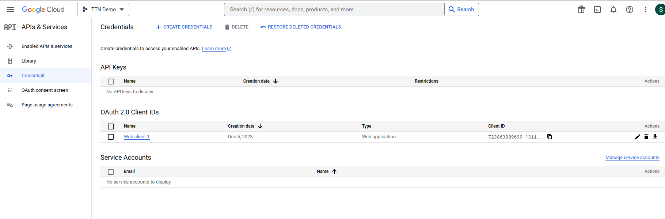Open Manage service accounts link
The width and height of the screenshot is (665, 219).
[632, 158]
